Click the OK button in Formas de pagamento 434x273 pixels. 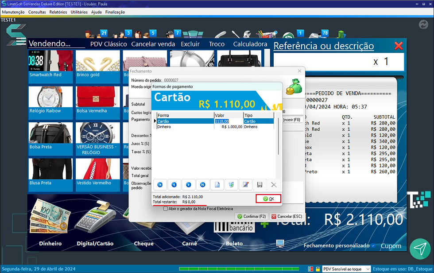coord(268,199)
